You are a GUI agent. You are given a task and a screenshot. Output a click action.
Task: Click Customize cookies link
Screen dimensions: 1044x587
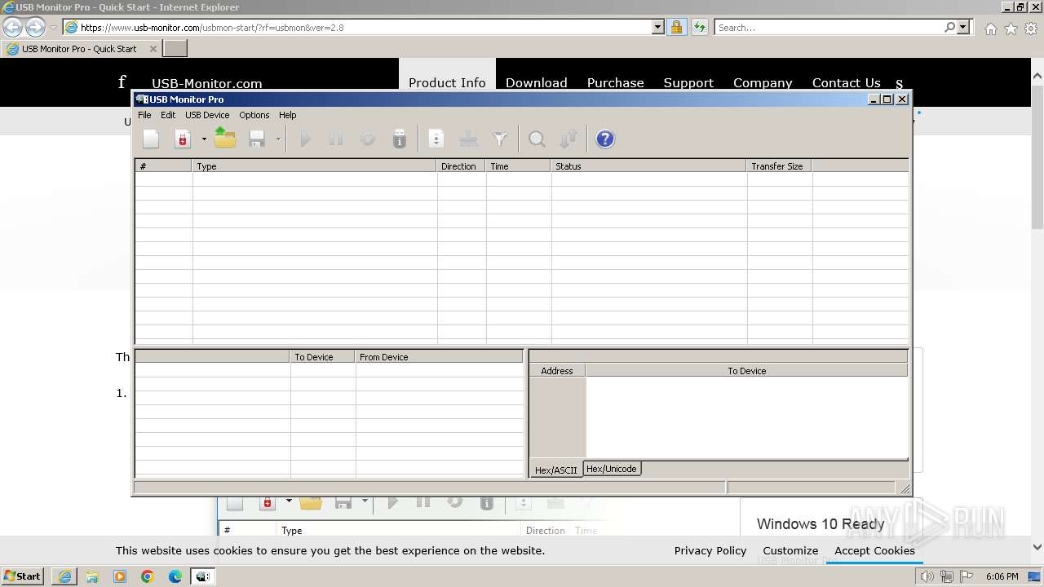(x=790, y=550)
